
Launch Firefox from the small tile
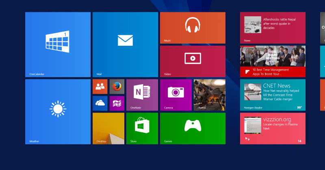117,86
